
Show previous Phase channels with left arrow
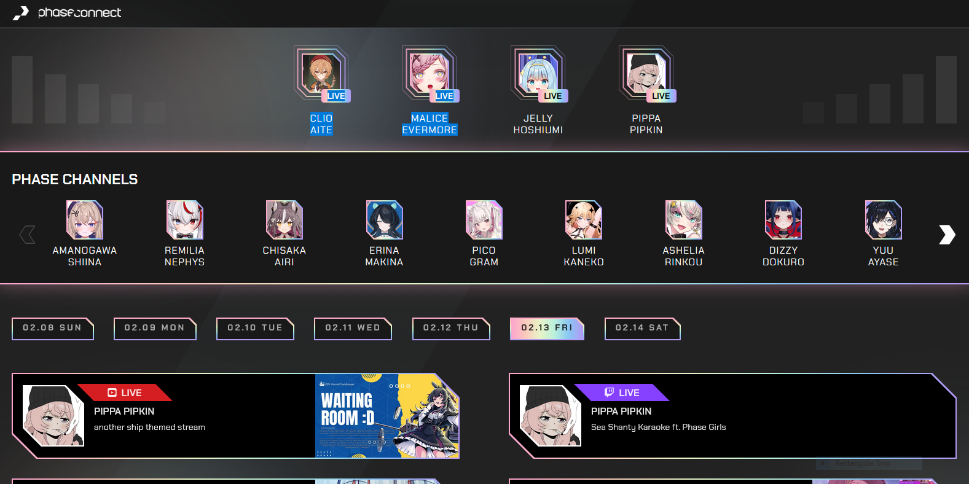coord(28,234)
